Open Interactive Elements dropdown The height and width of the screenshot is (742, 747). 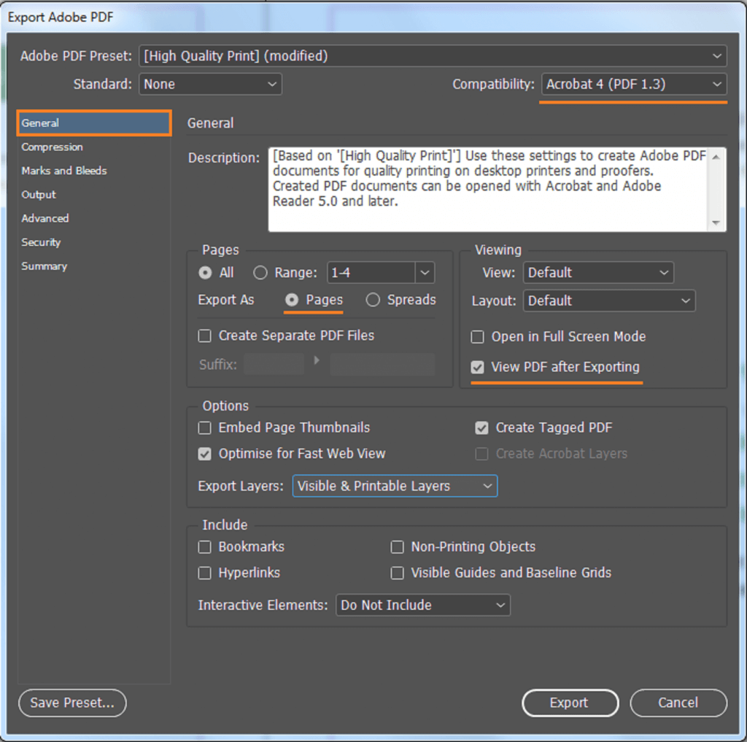pos(423,606)
